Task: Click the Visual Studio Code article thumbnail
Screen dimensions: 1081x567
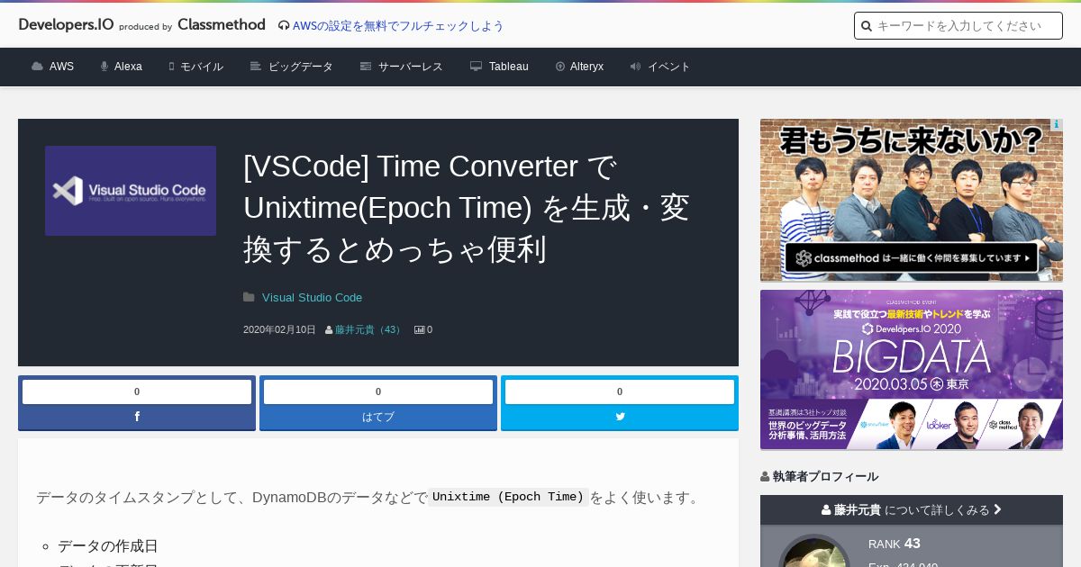Action: pos(131,191)
